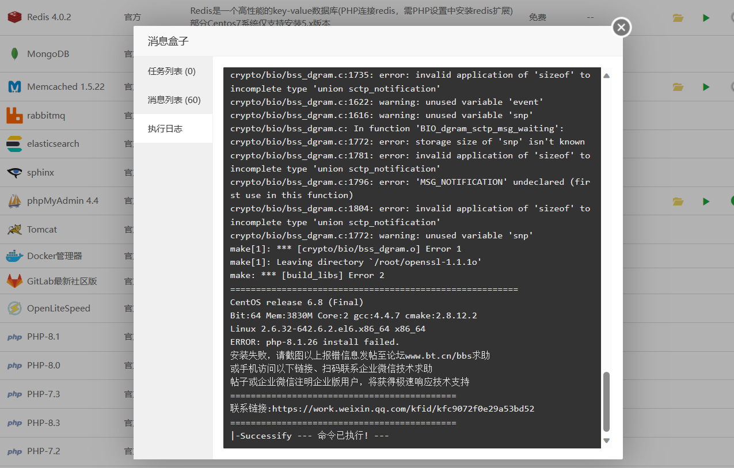
Task: Click the OpenLiteSpeed icon
Action: coord(14,309)
